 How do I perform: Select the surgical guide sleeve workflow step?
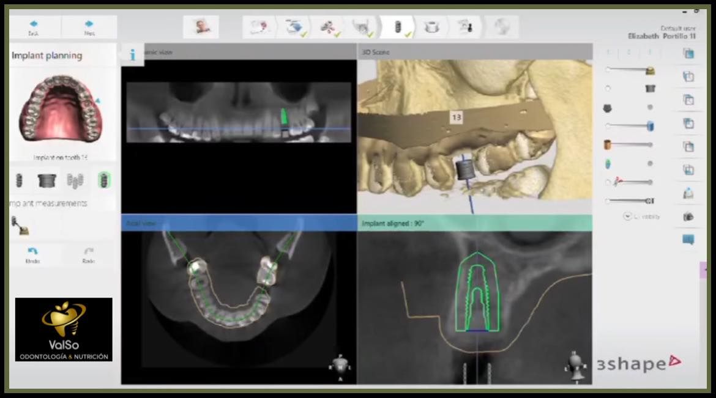[431, 28]
